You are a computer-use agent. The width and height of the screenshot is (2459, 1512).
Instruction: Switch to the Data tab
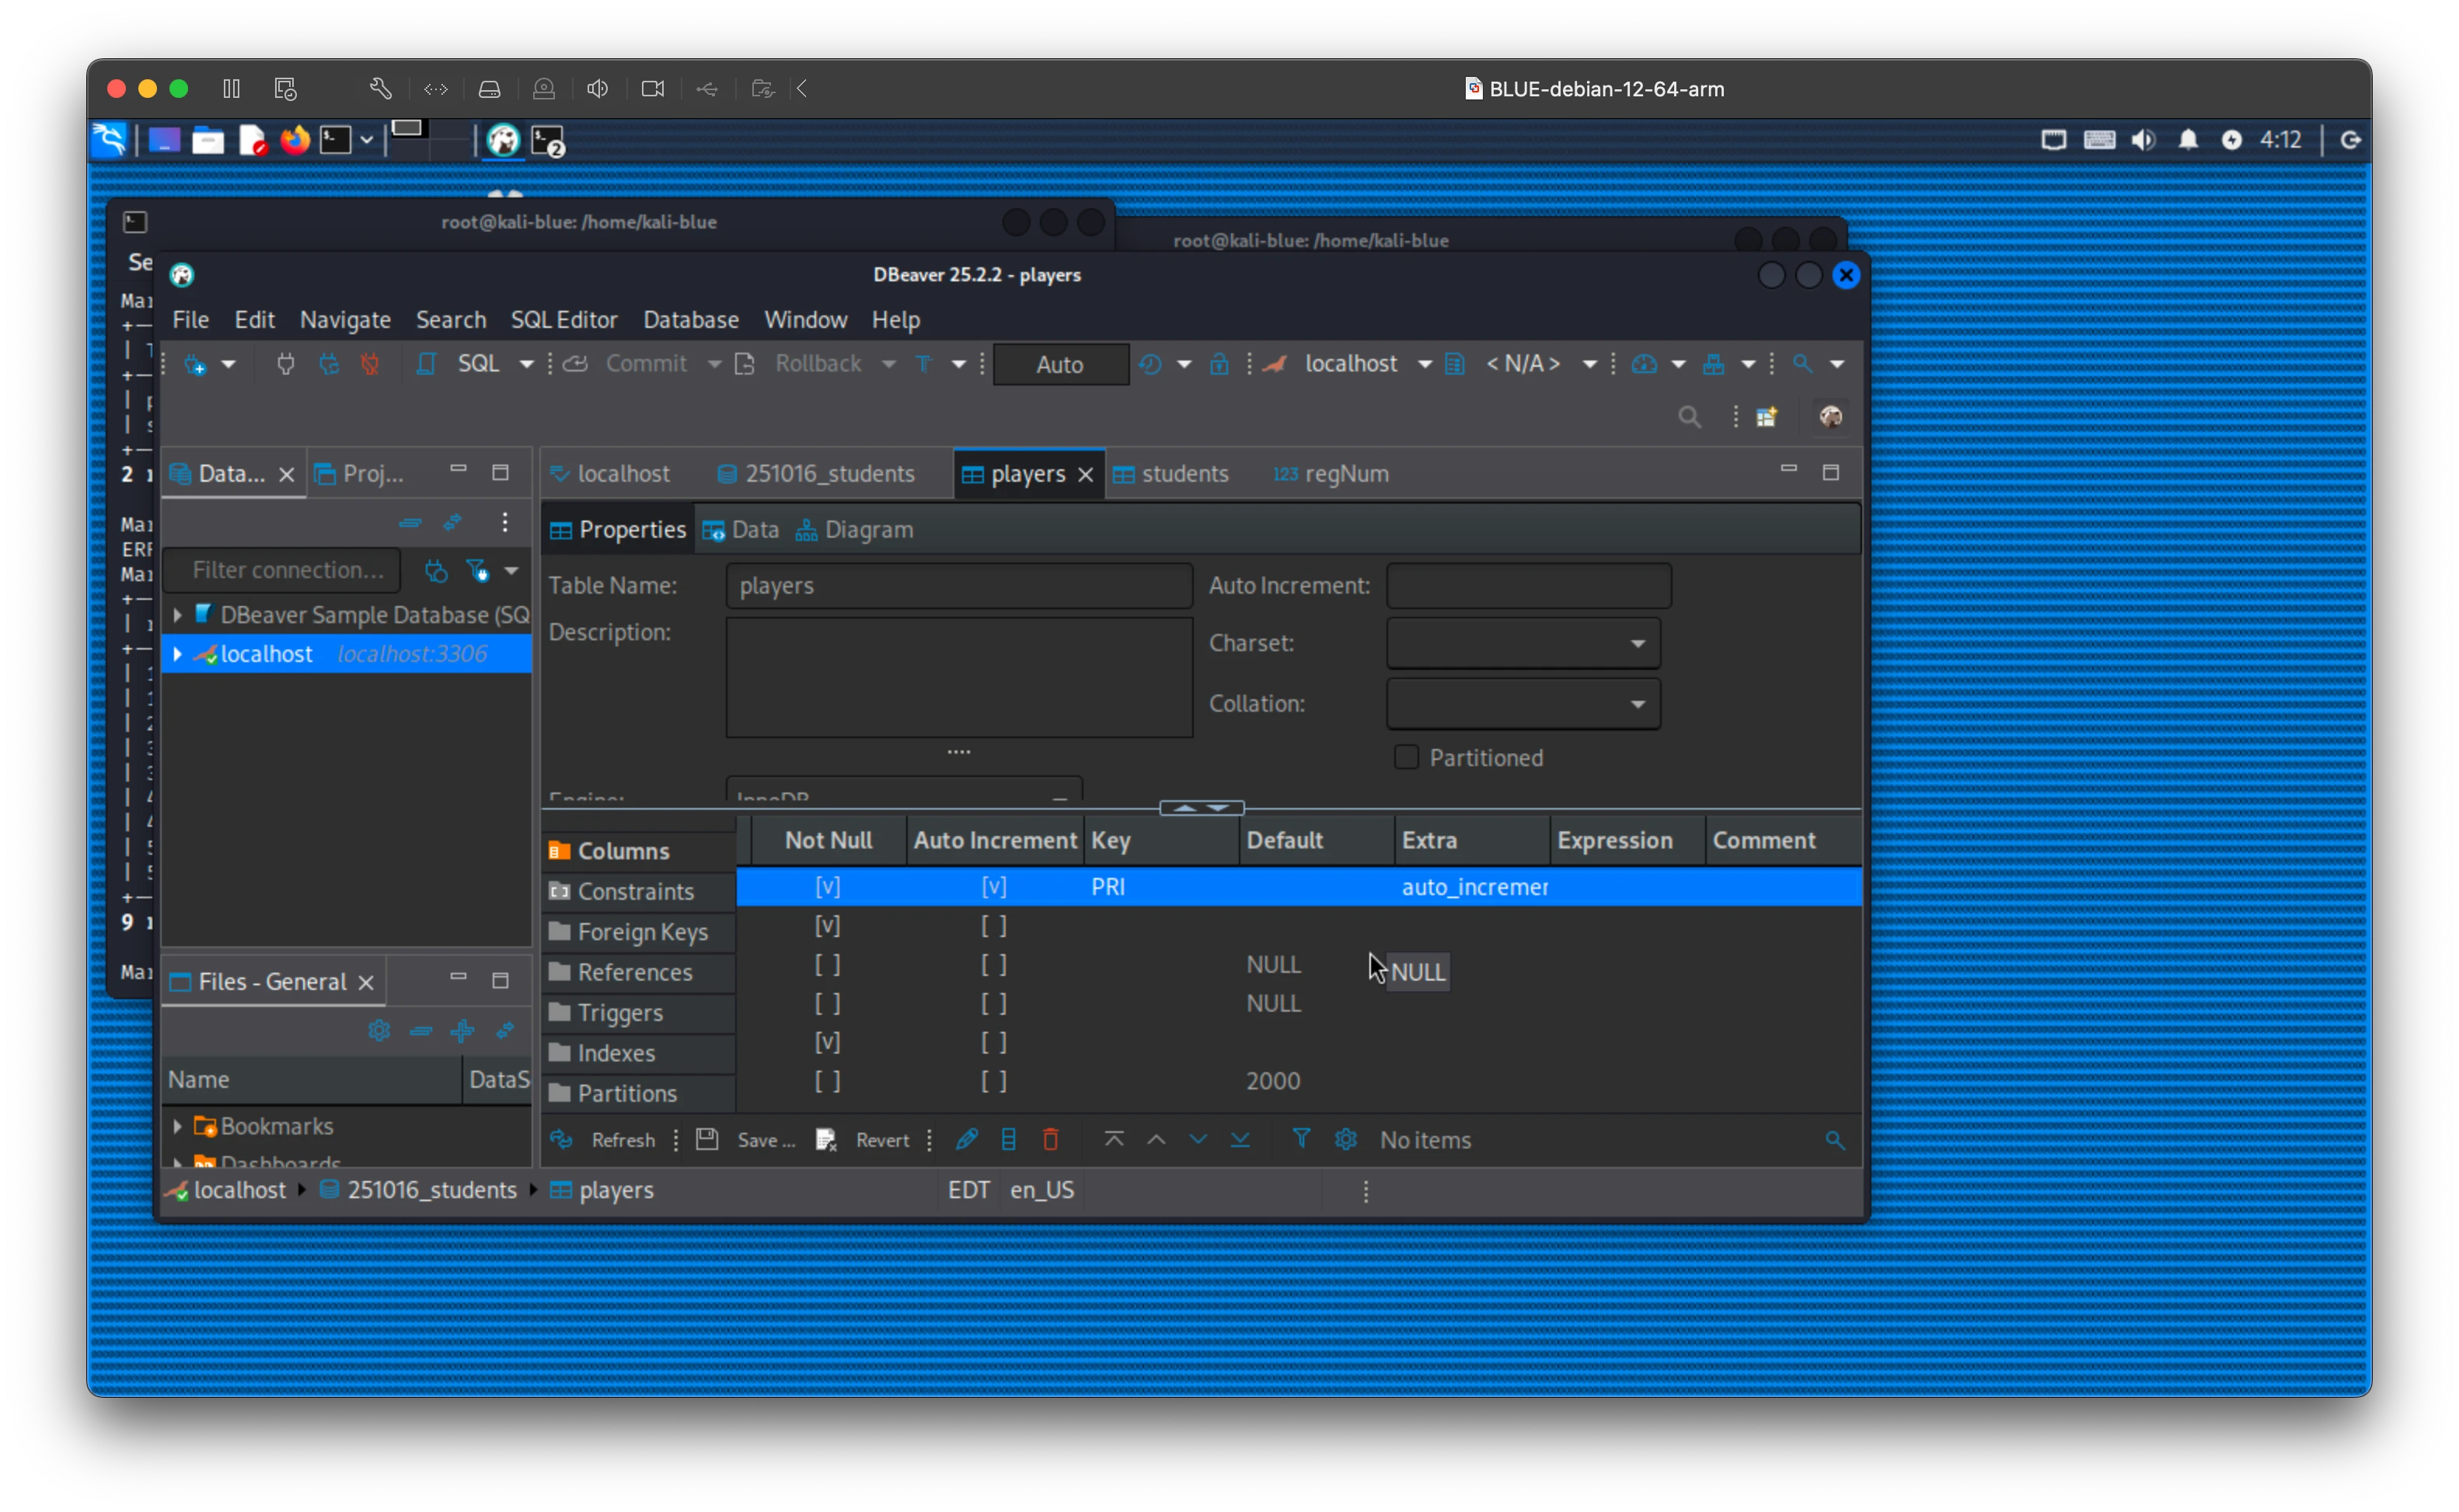pos(741,530)
